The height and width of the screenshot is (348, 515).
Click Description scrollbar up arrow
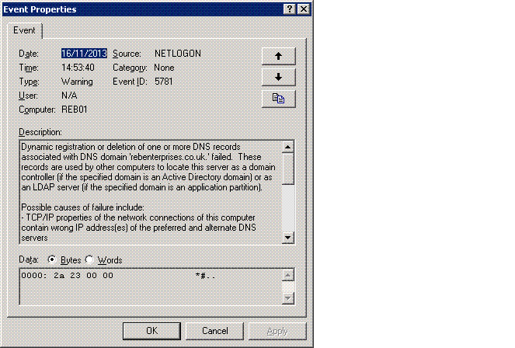287,147
